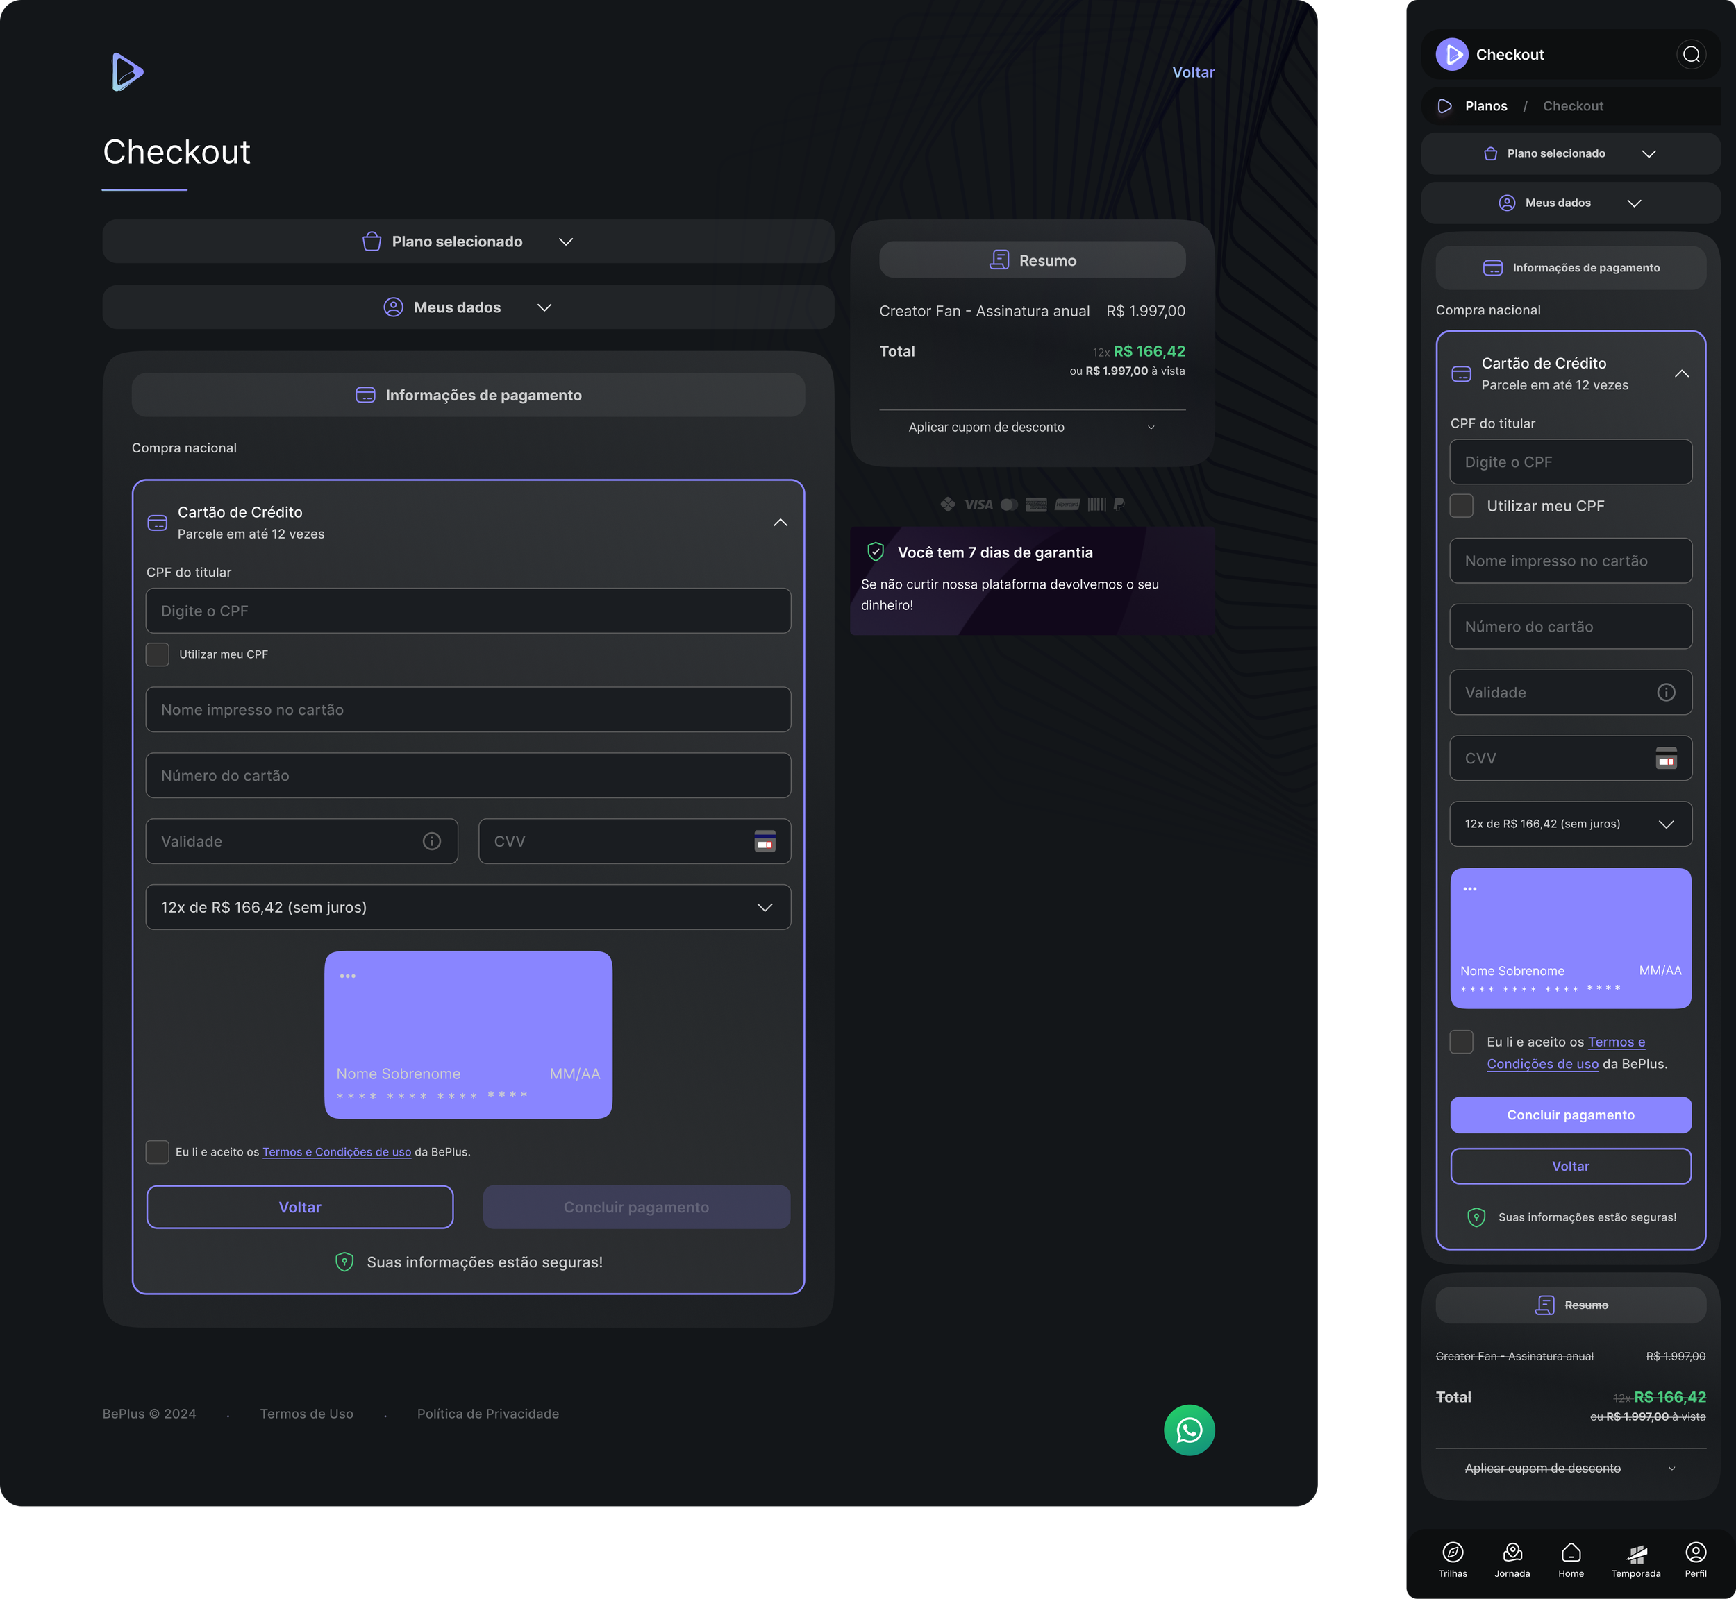Click top-right Voltar link on desktop
Screen dimensions: 1736x1599
[x=1193, y=73]
